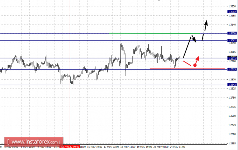Click the 24 May 11:00 time axis label

point(177,147)
